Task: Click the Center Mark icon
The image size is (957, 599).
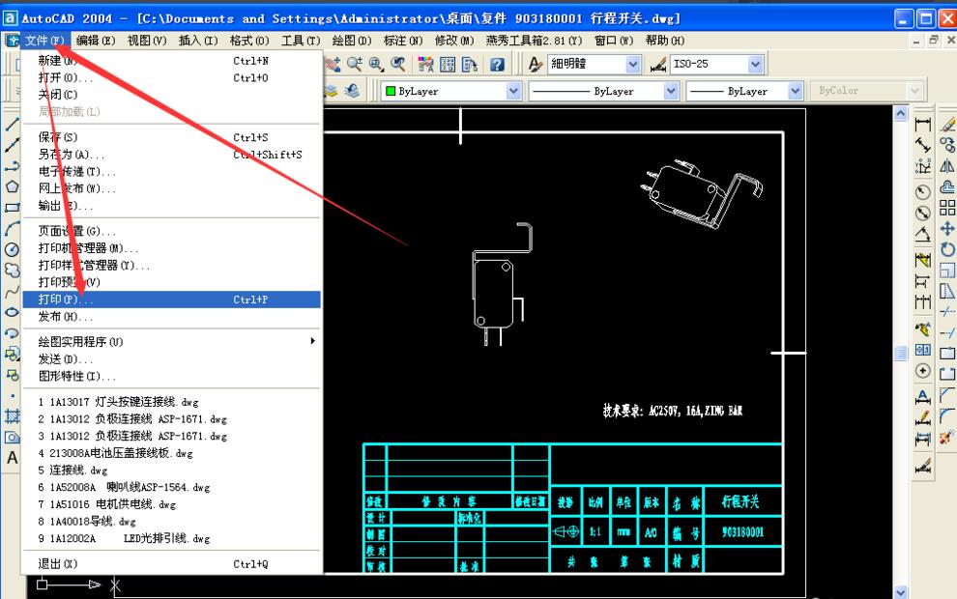Action: [923, 370]
